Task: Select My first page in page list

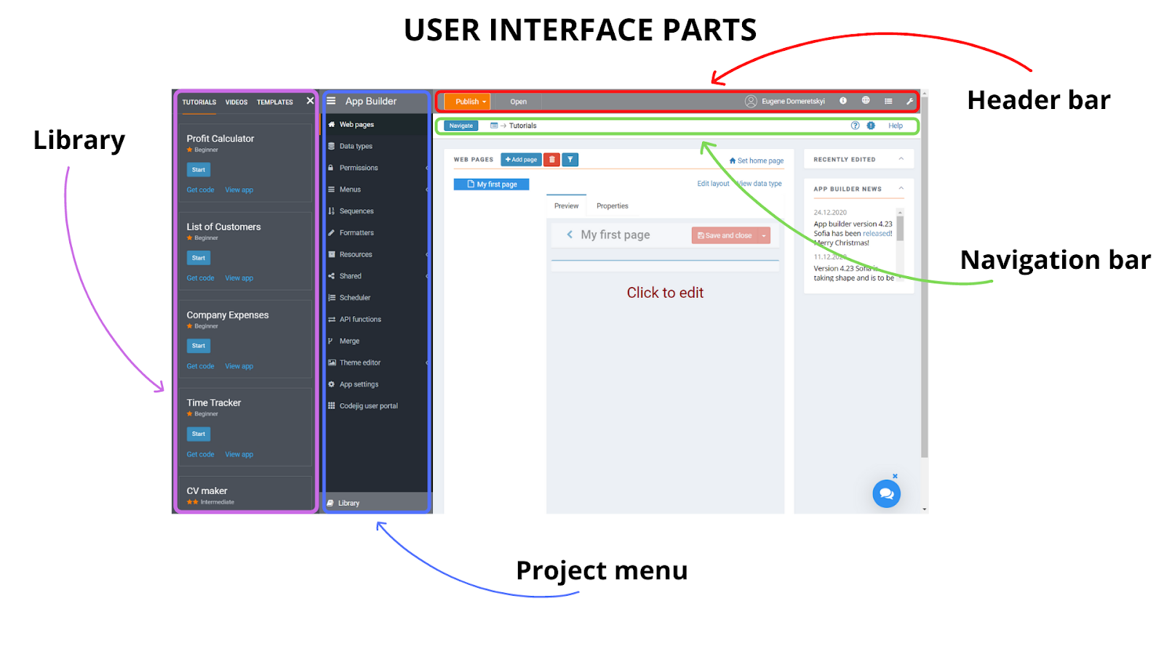Action: 491,185
